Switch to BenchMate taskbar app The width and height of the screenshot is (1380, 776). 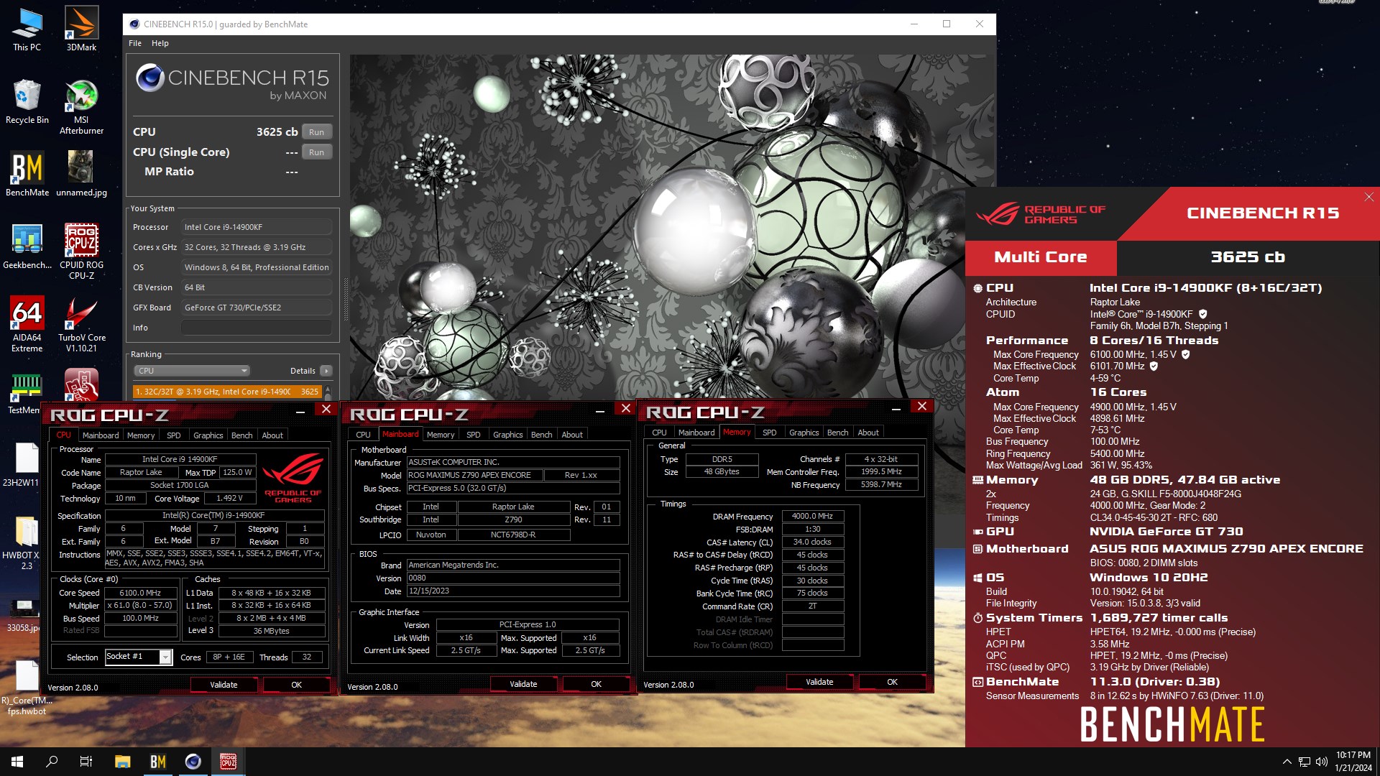click(x=157, y=762)
